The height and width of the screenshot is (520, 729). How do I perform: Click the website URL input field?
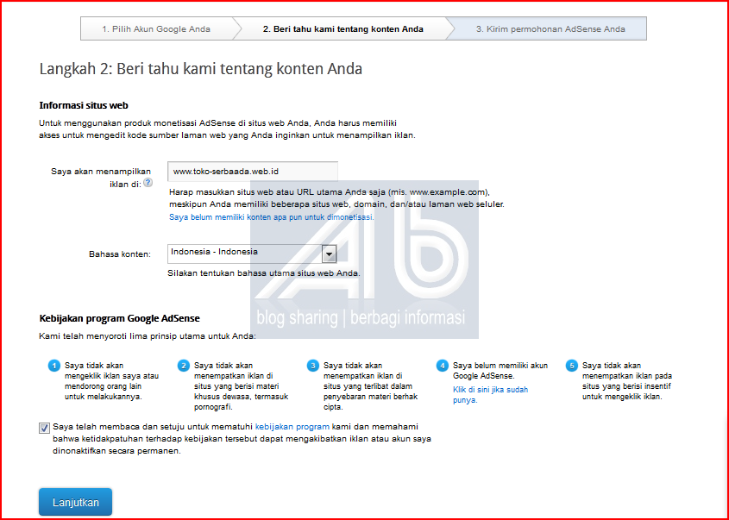pyautogui.click(x=253, y=172)
